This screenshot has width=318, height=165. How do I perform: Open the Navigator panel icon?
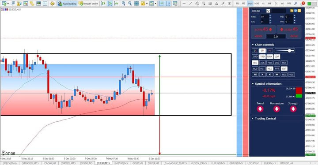32,4
